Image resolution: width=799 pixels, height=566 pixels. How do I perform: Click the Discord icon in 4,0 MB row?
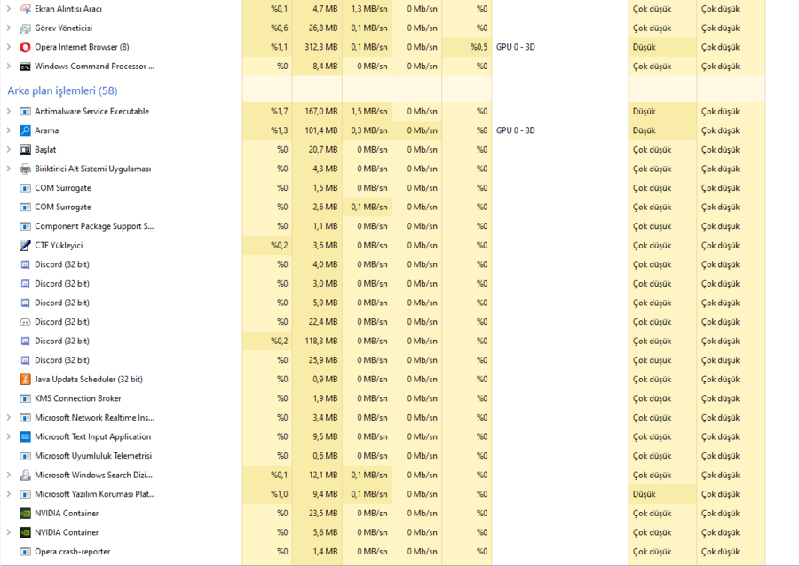pyautogui.click(x=25, y=264)
